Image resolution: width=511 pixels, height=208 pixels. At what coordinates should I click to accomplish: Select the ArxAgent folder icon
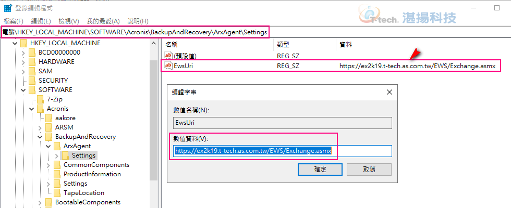(57, 146)
